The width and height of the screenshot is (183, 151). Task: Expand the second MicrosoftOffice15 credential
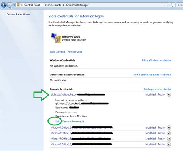point(169,133)
